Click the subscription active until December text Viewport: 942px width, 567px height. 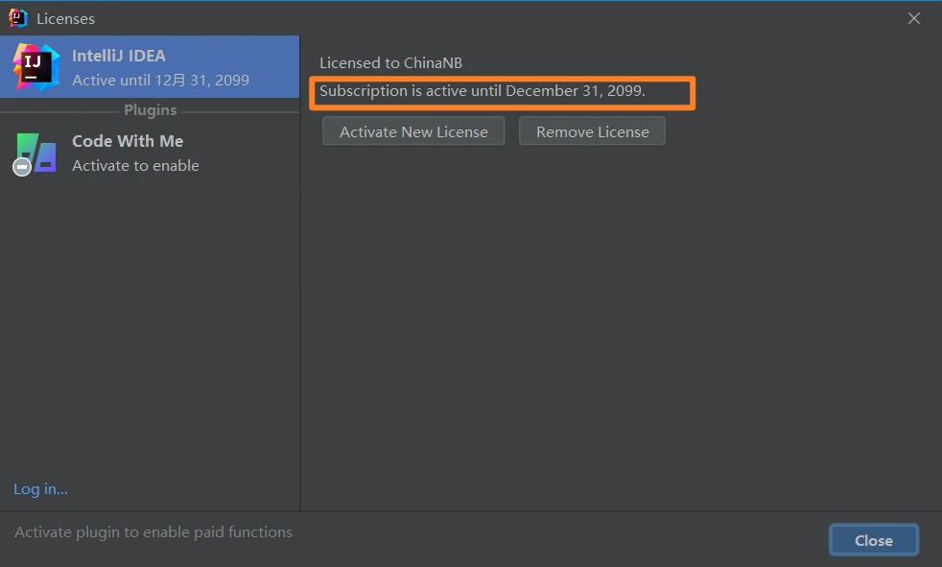coord(482,91)
